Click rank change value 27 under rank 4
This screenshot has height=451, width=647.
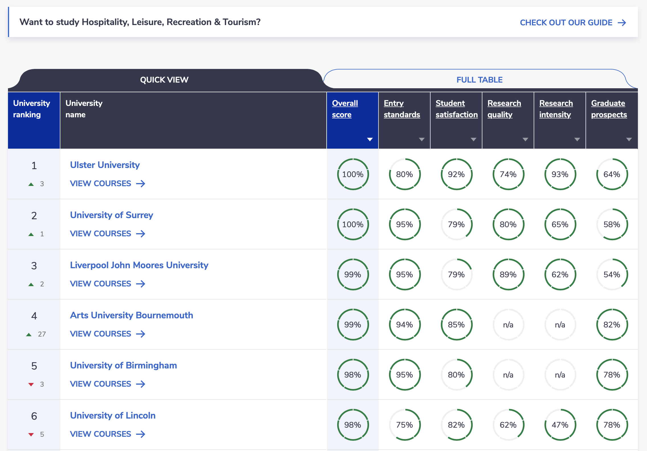tap(42, 334)
